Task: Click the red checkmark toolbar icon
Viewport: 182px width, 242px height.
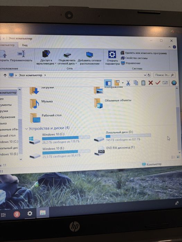Action: tap(158, 83)
